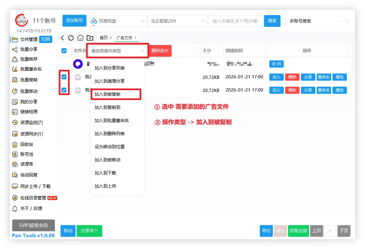Open 自动回复 in the sidebar
This screenshot has width=365, height=249.
pos(29,175)
